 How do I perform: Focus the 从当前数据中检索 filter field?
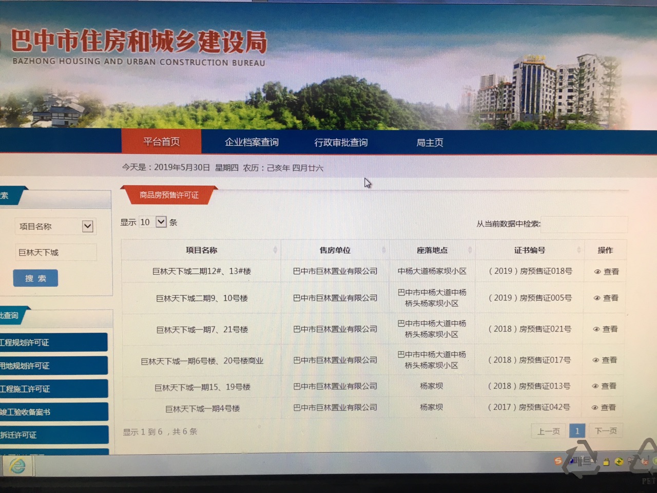(584, 224)
